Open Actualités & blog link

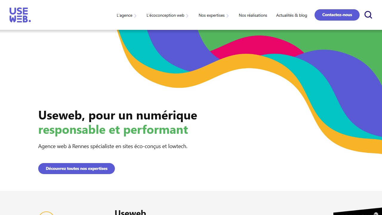tap(292, 15)
